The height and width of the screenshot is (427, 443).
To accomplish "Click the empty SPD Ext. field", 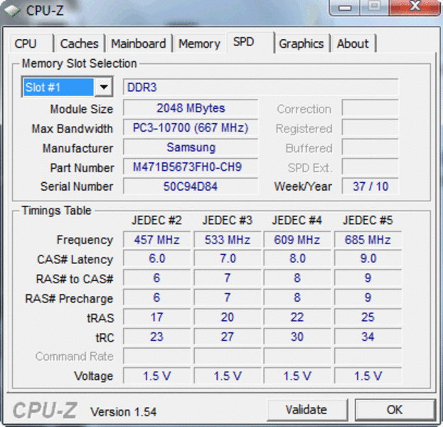I will click(x=370, y=167).
